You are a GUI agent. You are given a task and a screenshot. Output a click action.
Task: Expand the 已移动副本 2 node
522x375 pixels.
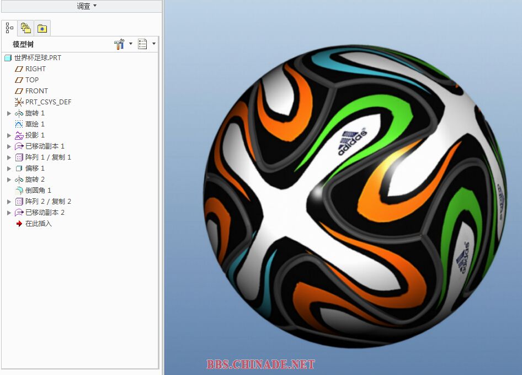tap(9, 213)
